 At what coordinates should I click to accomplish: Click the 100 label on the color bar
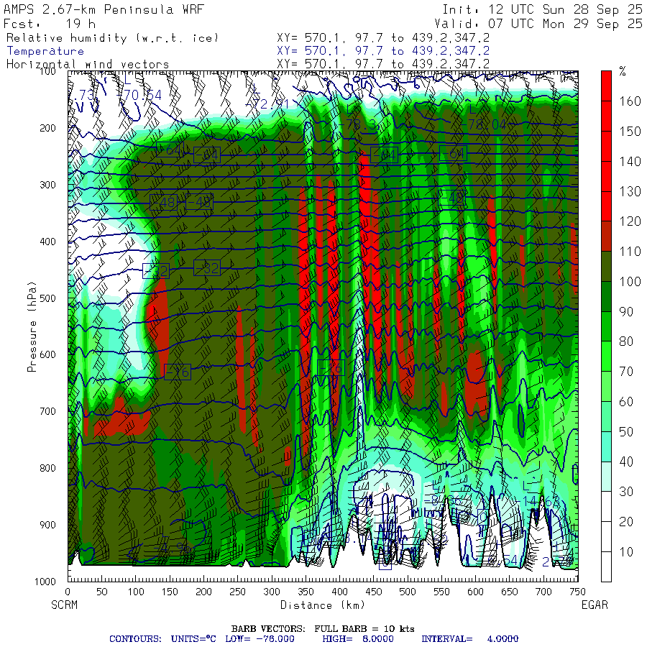[x=630, y=282]
